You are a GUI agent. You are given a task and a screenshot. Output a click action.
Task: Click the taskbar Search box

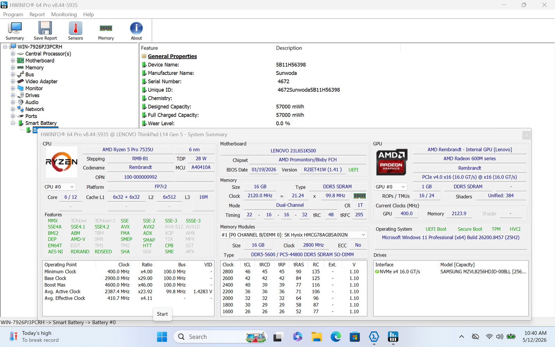[x=221, y=337]
